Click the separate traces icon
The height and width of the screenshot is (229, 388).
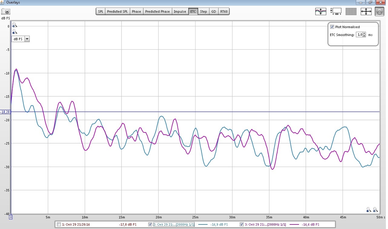pos(321,12)
